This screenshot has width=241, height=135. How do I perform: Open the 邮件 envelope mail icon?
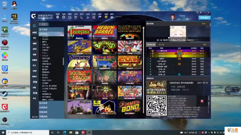(112, 17)
